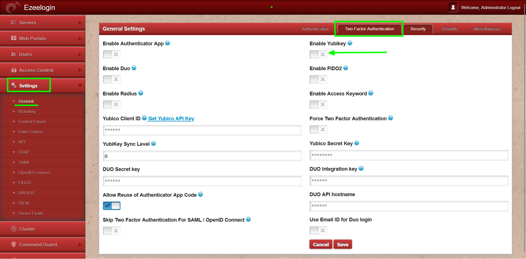Open the LDAP settings in sidebar
Screen dimensions: 526x259
tap(24, 152)
